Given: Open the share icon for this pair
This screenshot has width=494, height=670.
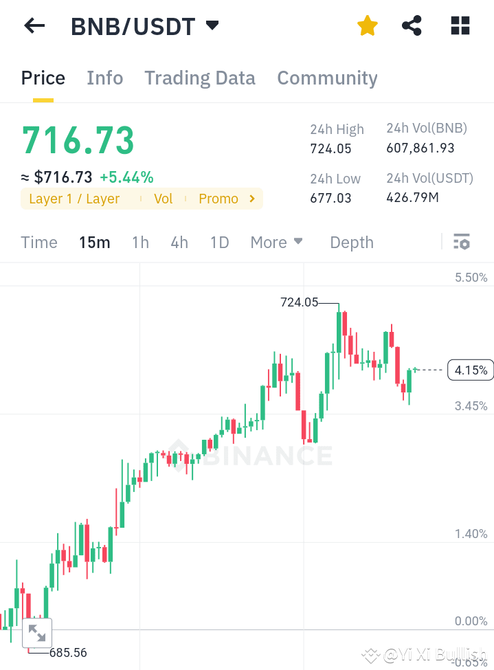Looking at the screenshot, I should (411, 25).
